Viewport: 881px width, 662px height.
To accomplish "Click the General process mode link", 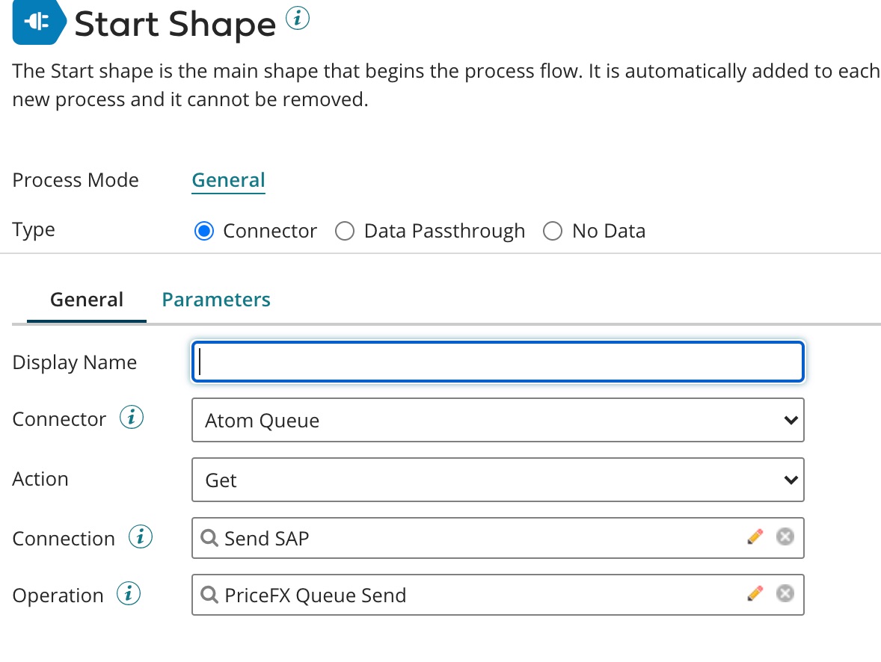I will 228,180.
